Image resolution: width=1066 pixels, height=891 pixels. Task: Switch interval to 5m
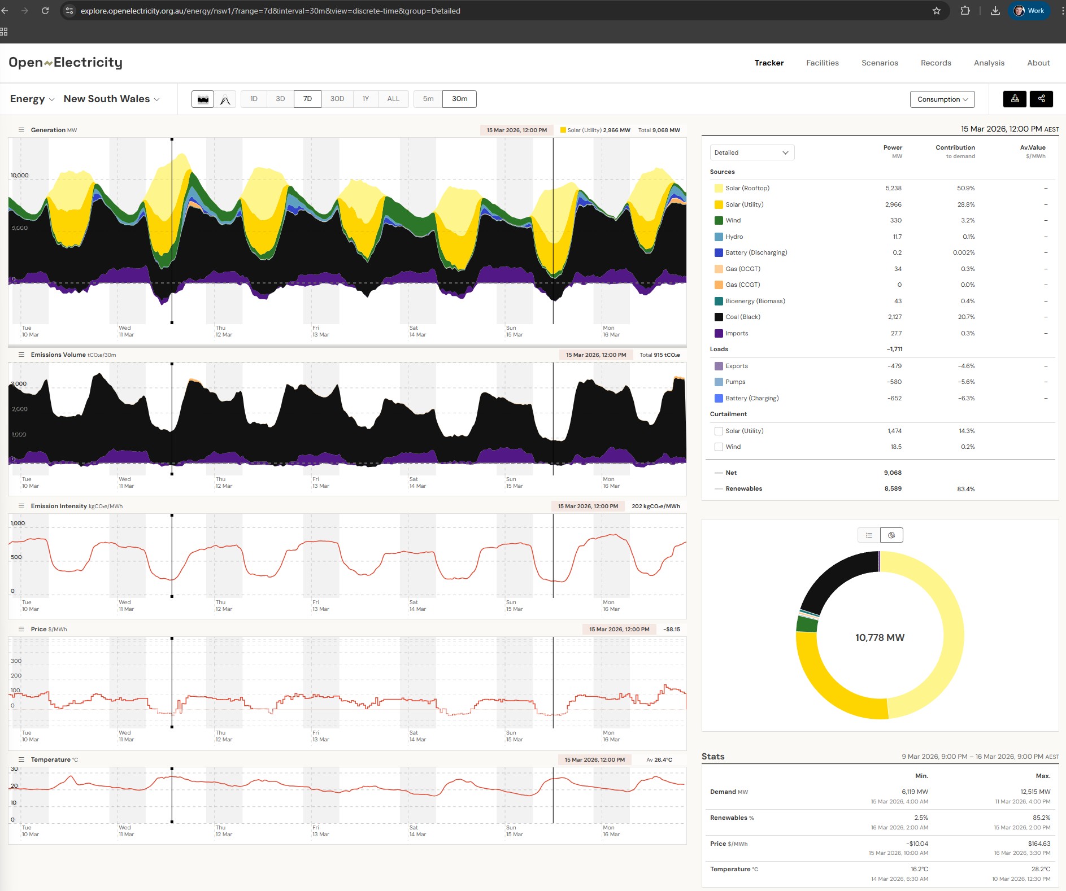(428, 99)
